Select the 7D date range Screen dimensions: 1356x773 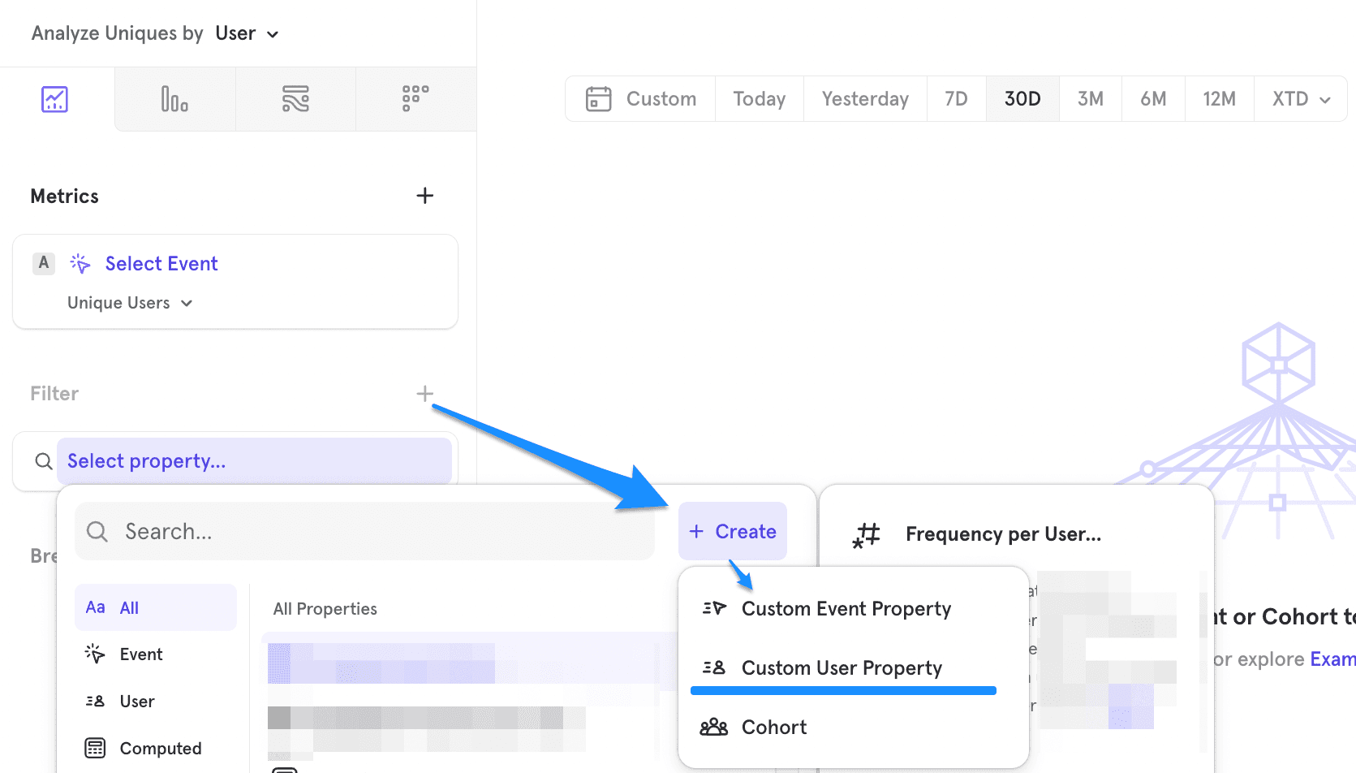956,99
